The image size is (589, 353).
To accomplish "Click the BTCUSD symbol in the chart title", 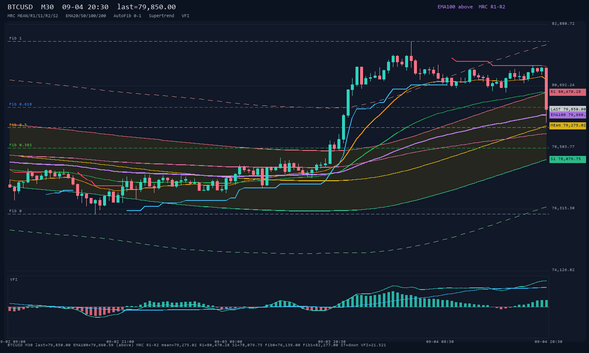I will tap(20, 7).
